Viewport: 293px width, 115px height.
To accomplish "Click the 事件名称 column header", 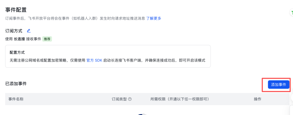I will click(x=16, y=99).
